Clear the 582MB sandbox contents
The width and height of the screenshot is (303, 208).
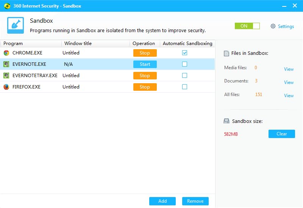pos(281,134)
